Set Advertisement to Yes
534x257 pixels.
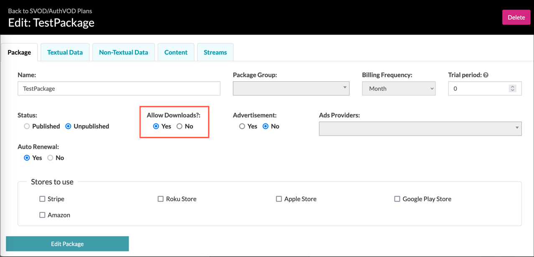[x=242, y=126]
